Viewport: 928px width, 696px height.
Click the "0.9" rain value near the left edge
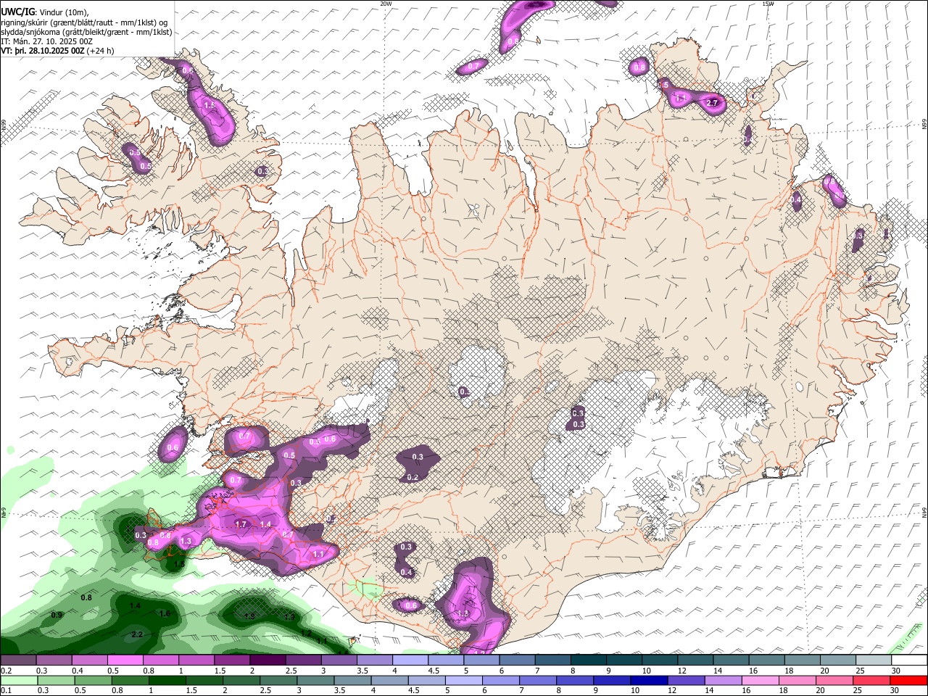click(x=57, y=615)
